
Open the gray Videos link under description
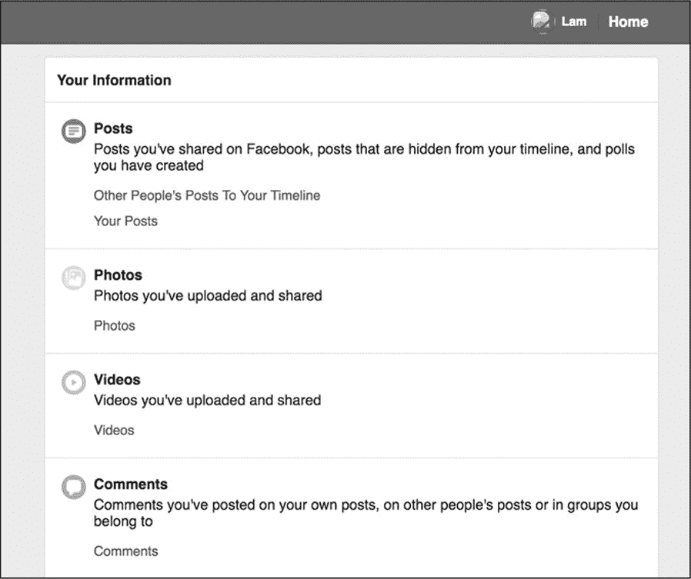click(x=114, y=430)
